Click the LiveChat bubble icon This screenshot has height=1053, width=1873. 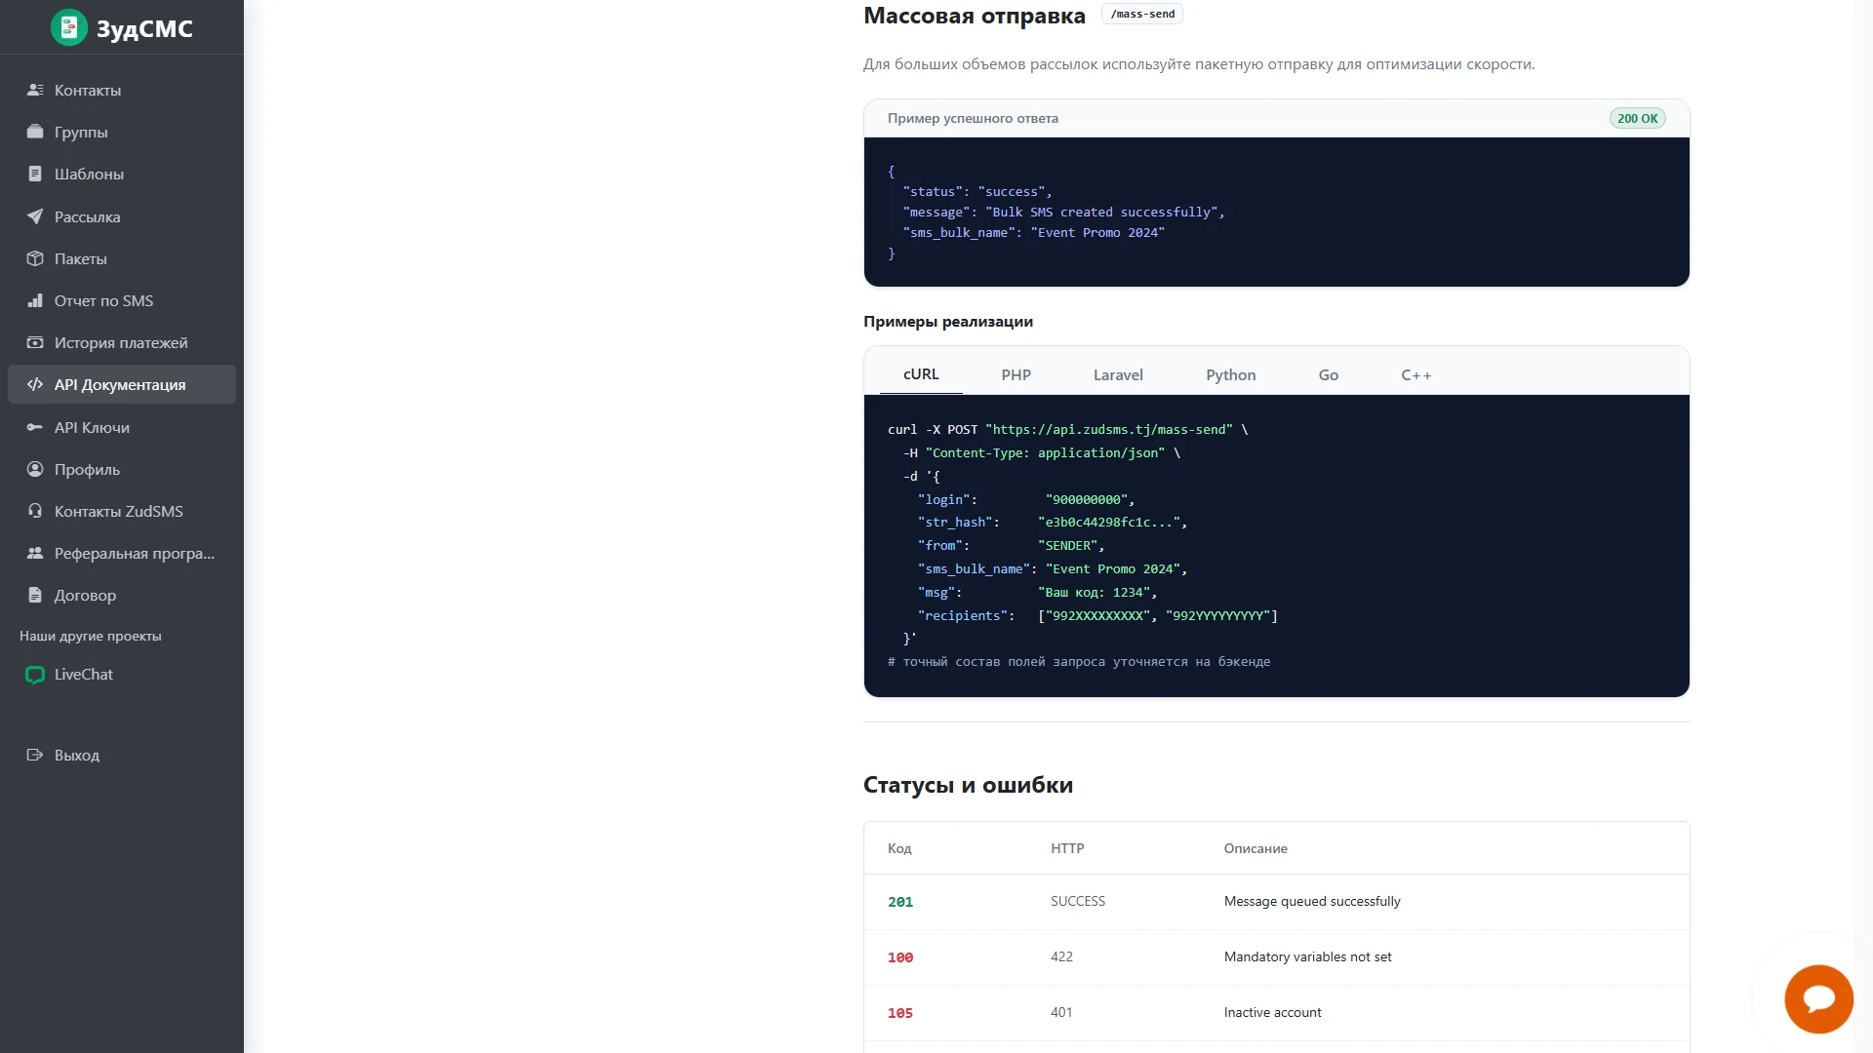point(35,675)
